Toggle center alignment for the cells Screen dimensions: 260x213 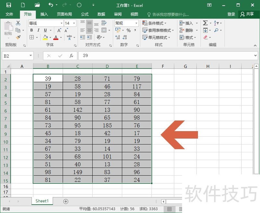(90, 30)
